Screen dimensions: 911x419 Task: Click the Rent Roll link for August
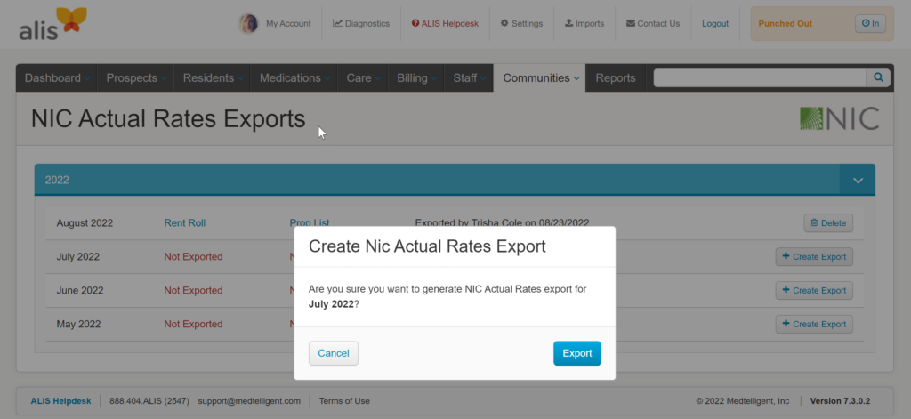tap(185, 222)
